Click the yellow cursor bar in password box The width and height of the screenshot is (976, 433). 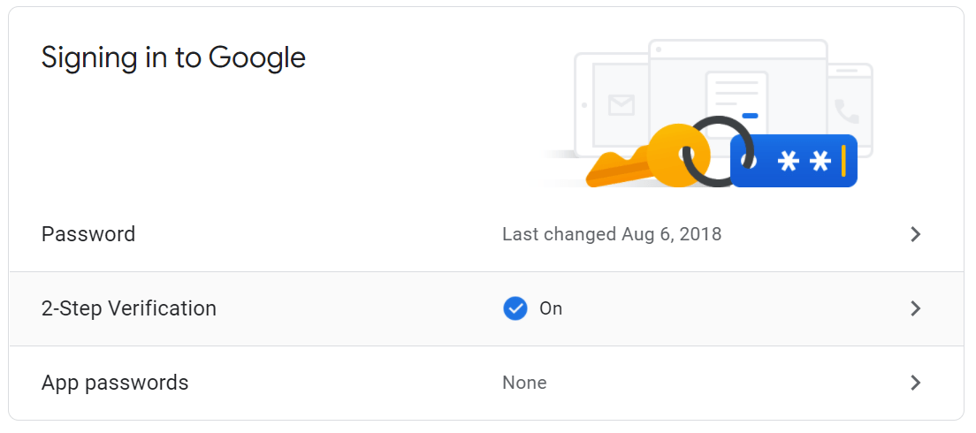point(844,161)
